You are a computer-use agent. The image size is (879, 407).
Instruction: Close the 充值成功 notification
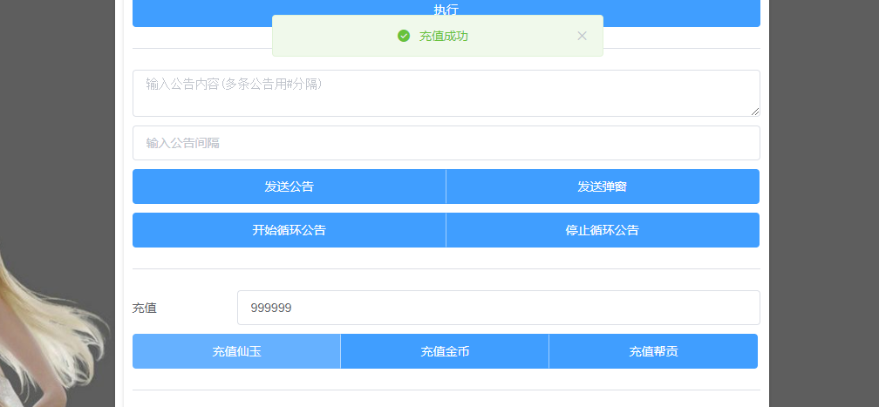[x=582, y=36]
